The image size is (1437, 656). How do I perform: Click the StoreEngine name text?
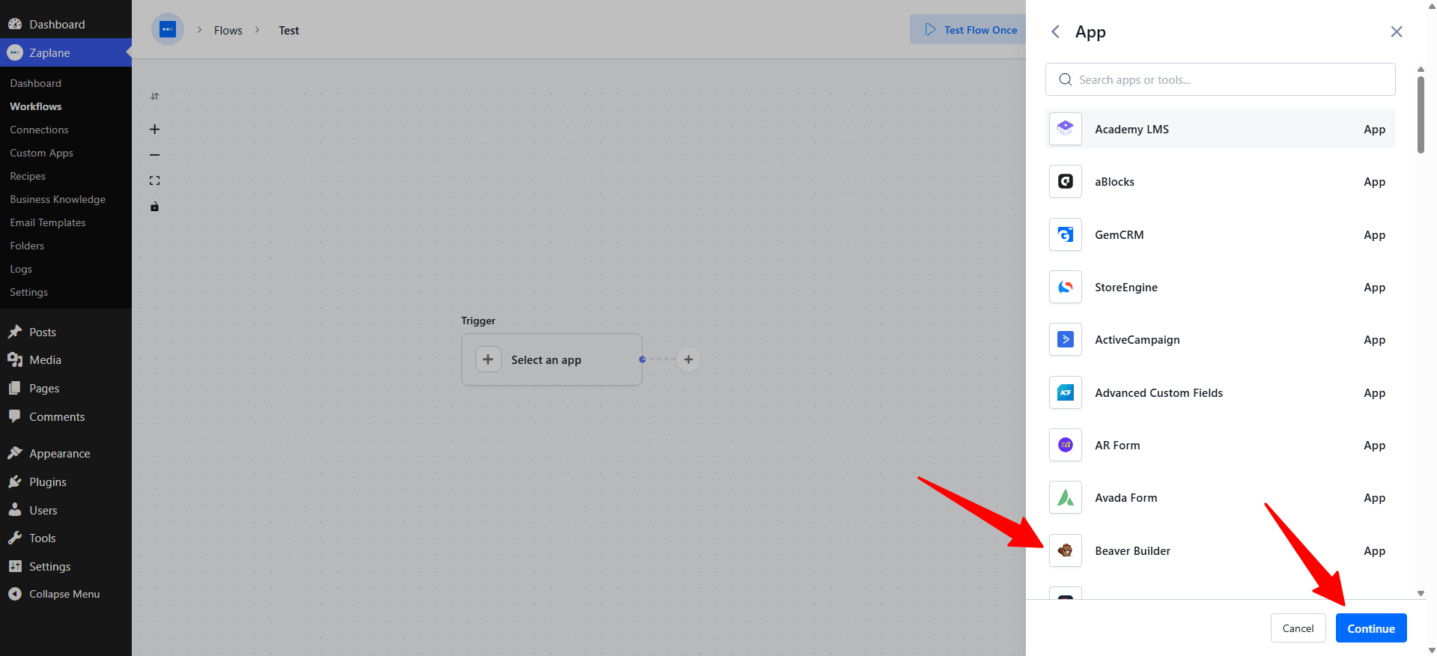(x=1125, y=287)
